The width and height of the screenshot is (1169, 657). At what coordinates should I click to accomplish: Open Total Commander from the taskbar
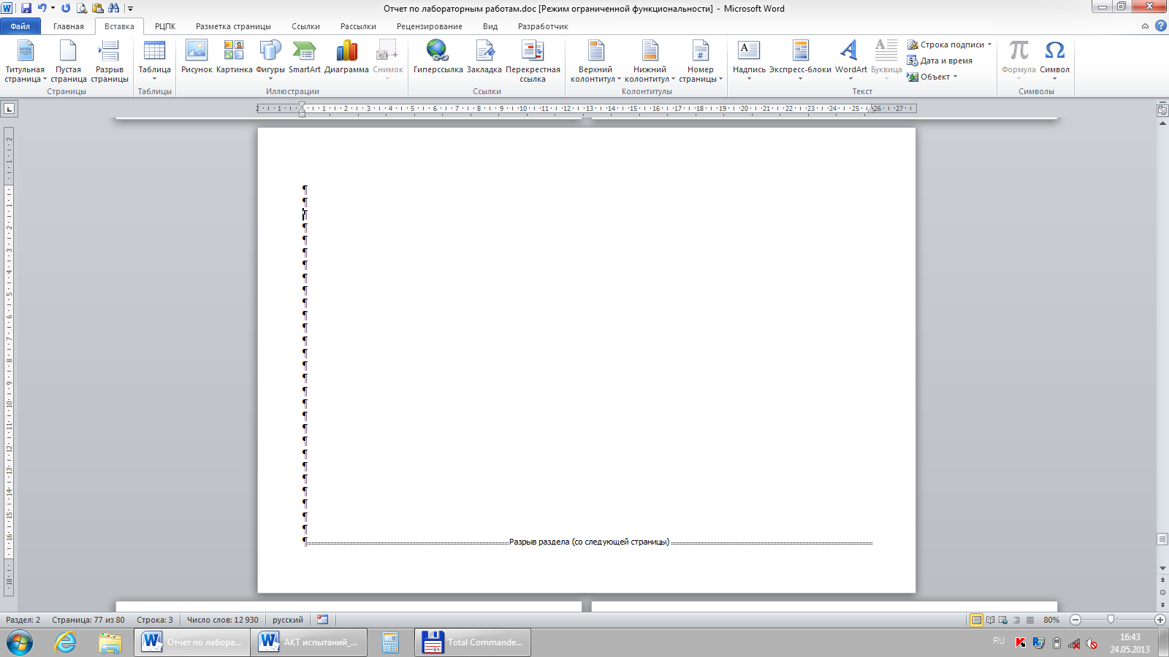473,642
